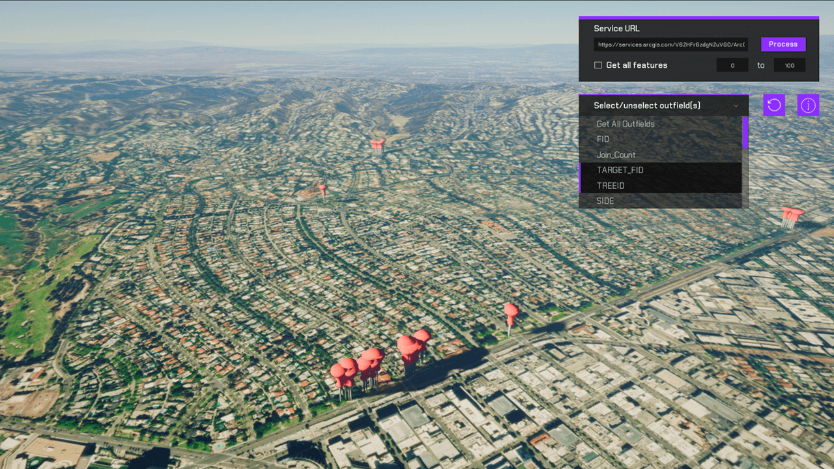The width and height of the screenshot is (834, 469).
Task: Click the small tree marker above the ridge
Action: tap(377, 143)
